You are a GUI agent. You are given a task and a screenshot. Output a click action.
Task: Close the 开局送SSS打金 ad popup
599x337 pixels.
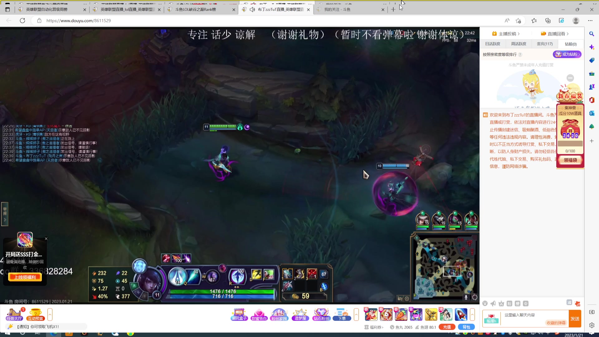46,239
